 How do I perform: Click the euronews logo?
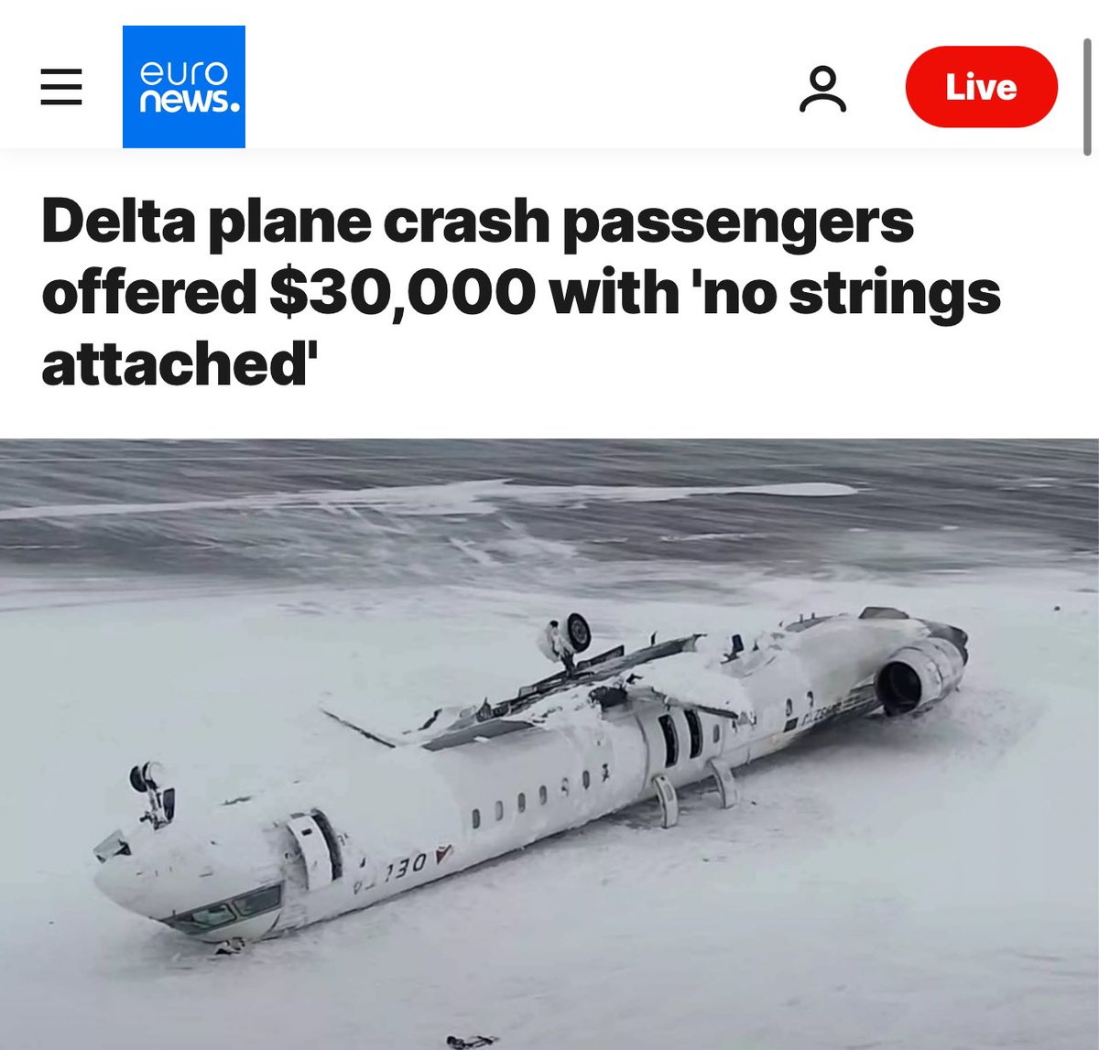click(x=184, y=87)
